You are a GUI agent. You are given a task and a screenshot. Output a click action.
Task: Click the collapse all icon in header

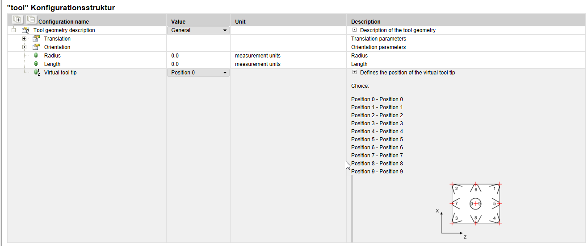[31, 19]
